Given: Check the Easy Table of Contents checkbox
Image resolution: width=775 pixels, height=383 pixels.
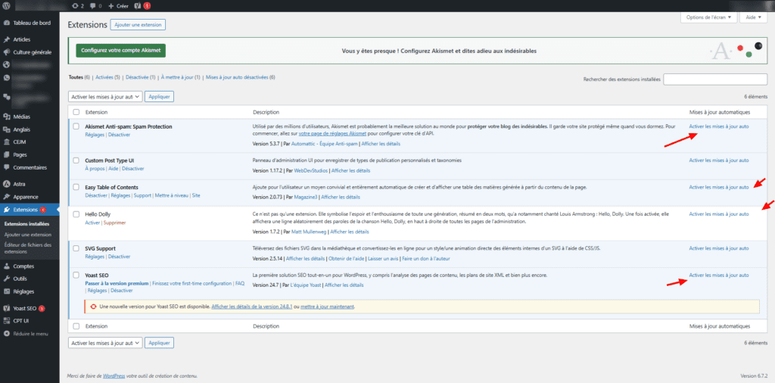Looking at the screenshot, I should [x=76, y=187].
